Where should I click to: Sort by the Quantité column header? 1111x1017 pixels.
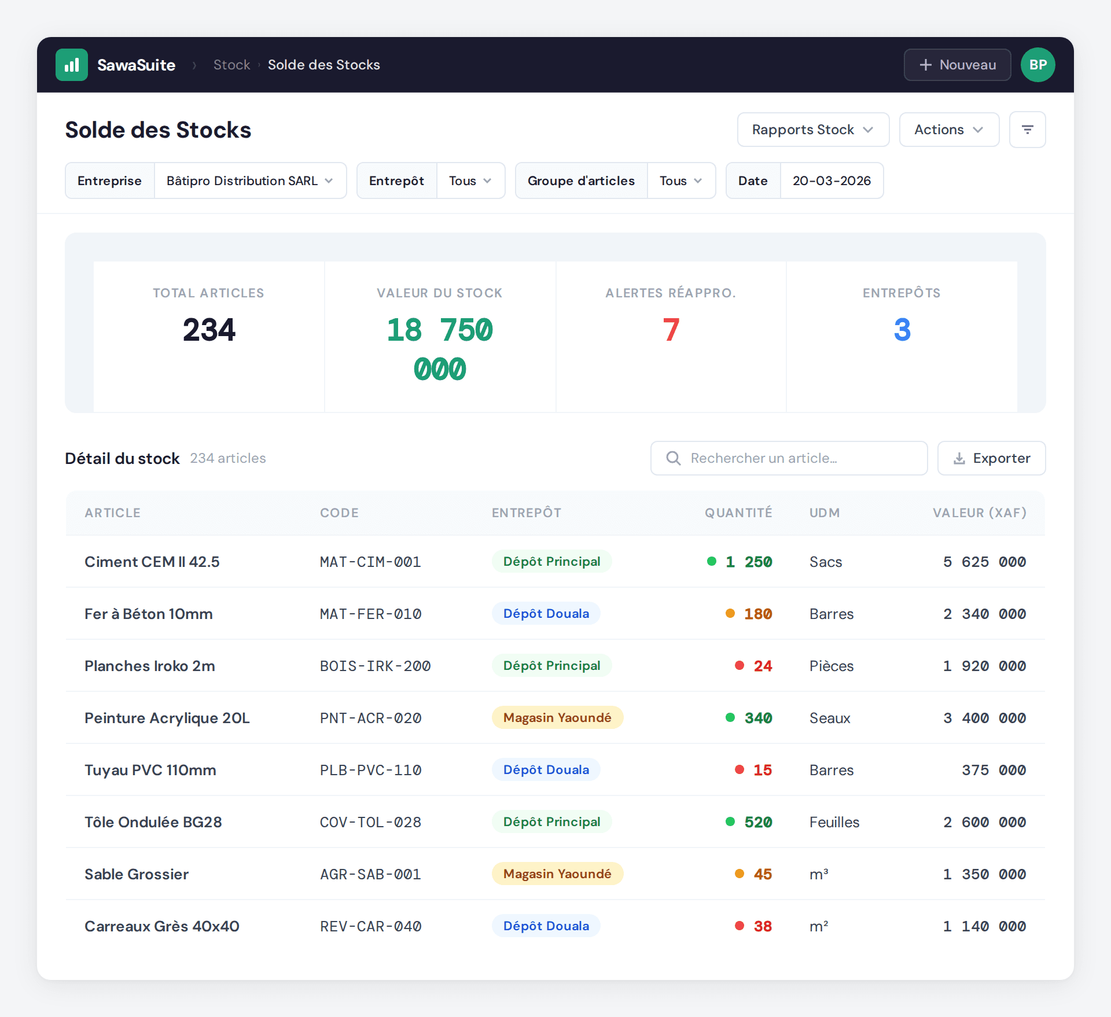tap(738, 513)
